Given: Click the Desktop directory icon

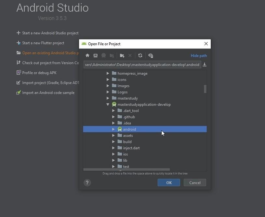Looking at the screenshot, I should [x=95, y=56].
